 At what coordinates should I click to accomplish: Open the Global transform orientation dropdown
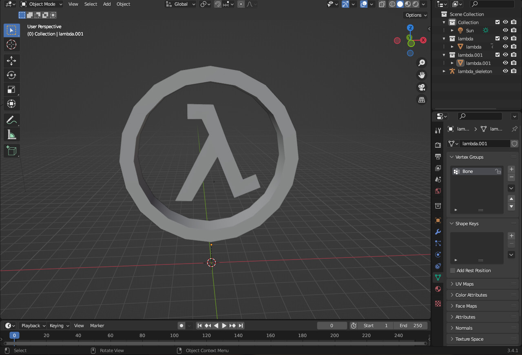pos(180,4)
